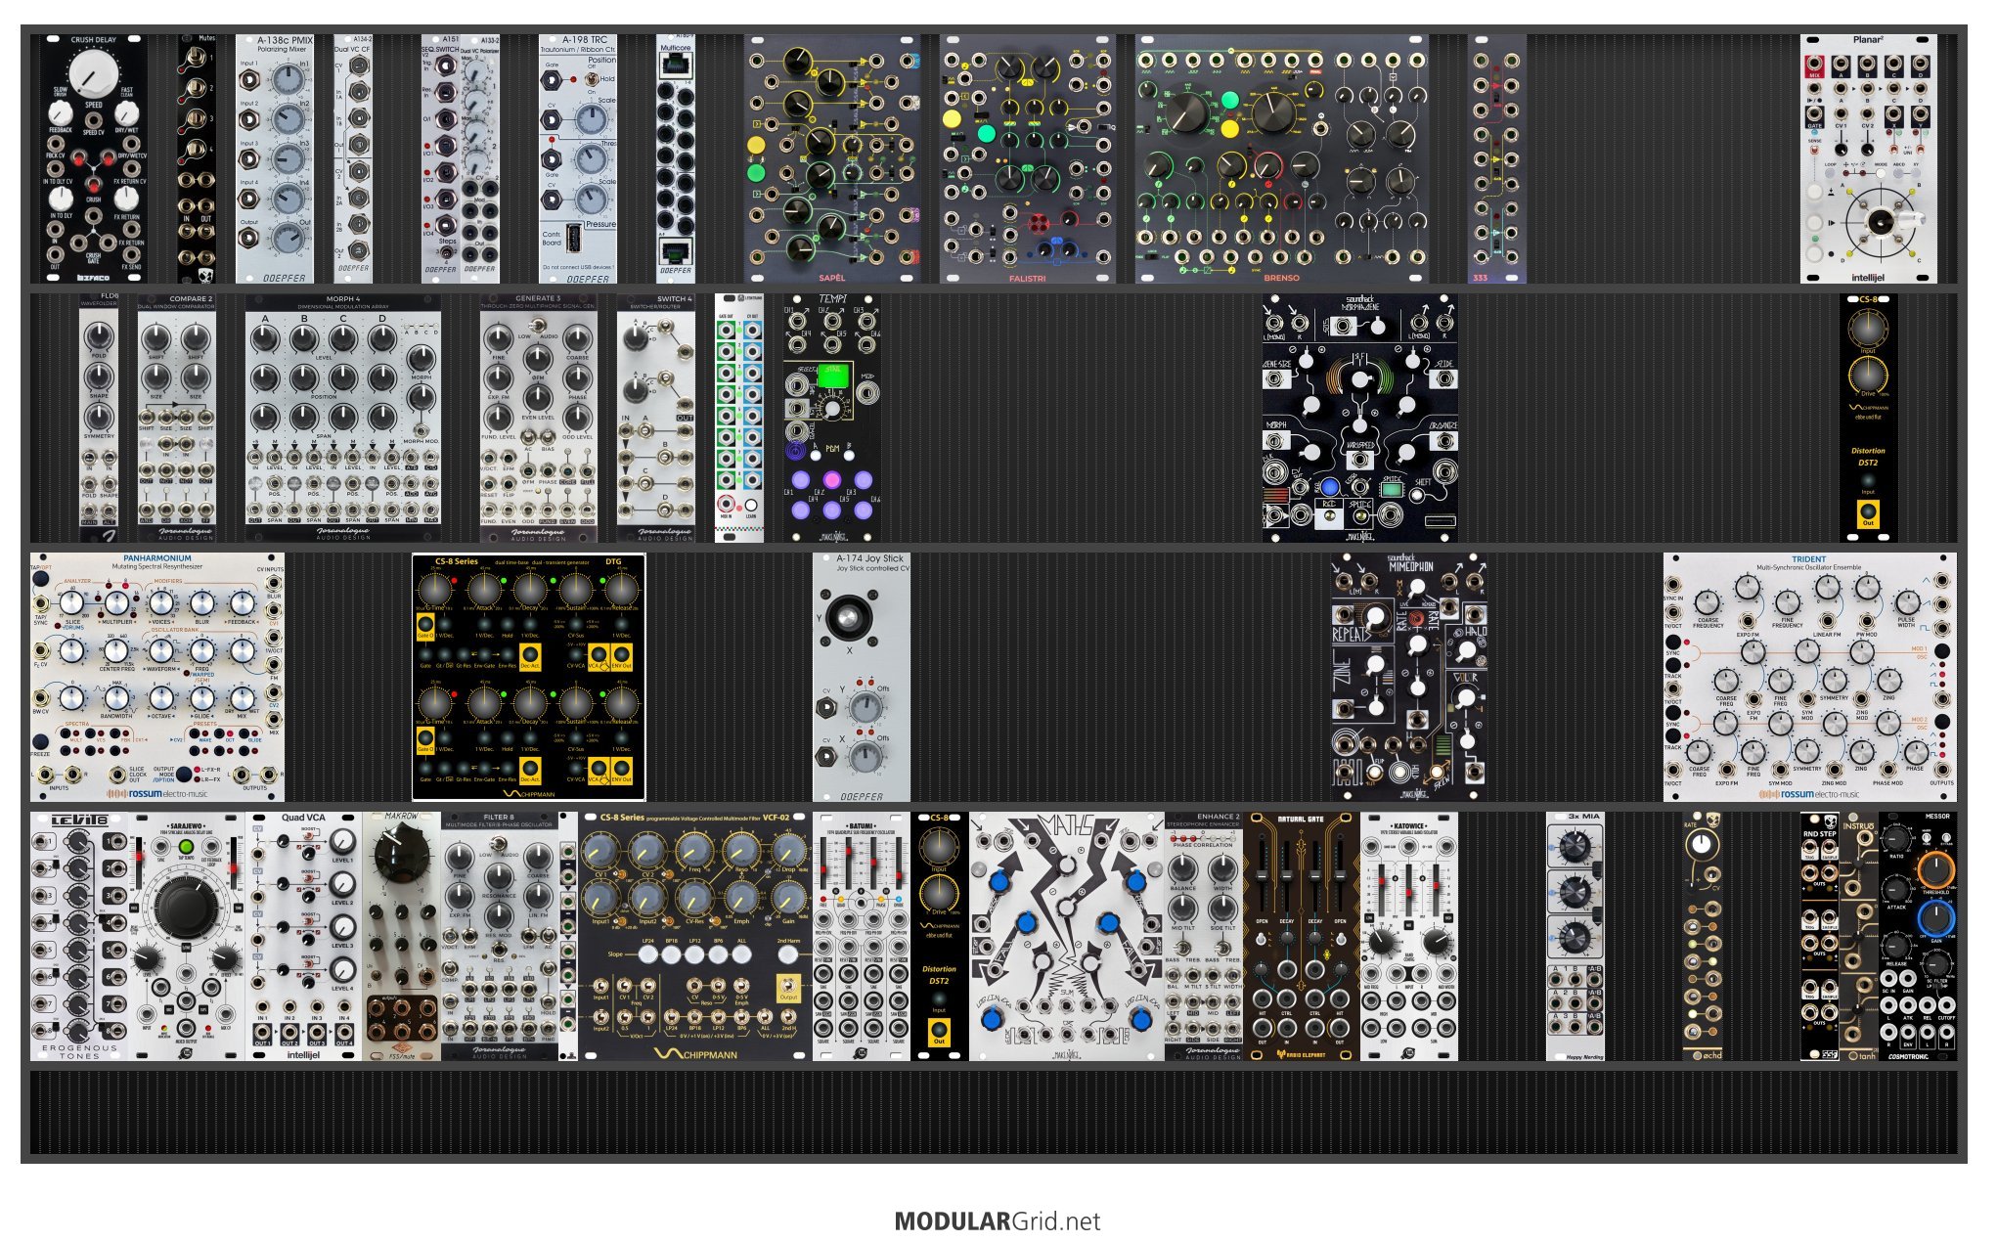Select the Katowice module
This screenshot has height=1242, width=1997.
(1409, 936)
